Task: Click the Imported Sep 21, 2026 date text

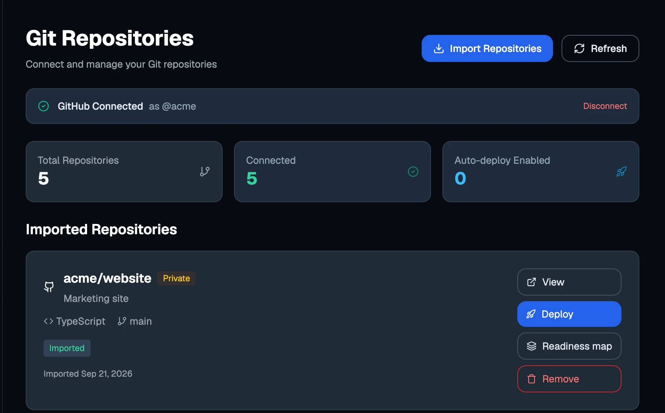Action: click(x=88, y=373)
